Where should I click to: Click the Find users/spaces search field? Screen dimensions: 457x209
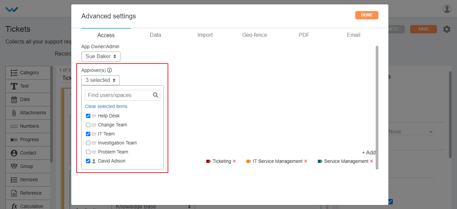pos(122,95)
